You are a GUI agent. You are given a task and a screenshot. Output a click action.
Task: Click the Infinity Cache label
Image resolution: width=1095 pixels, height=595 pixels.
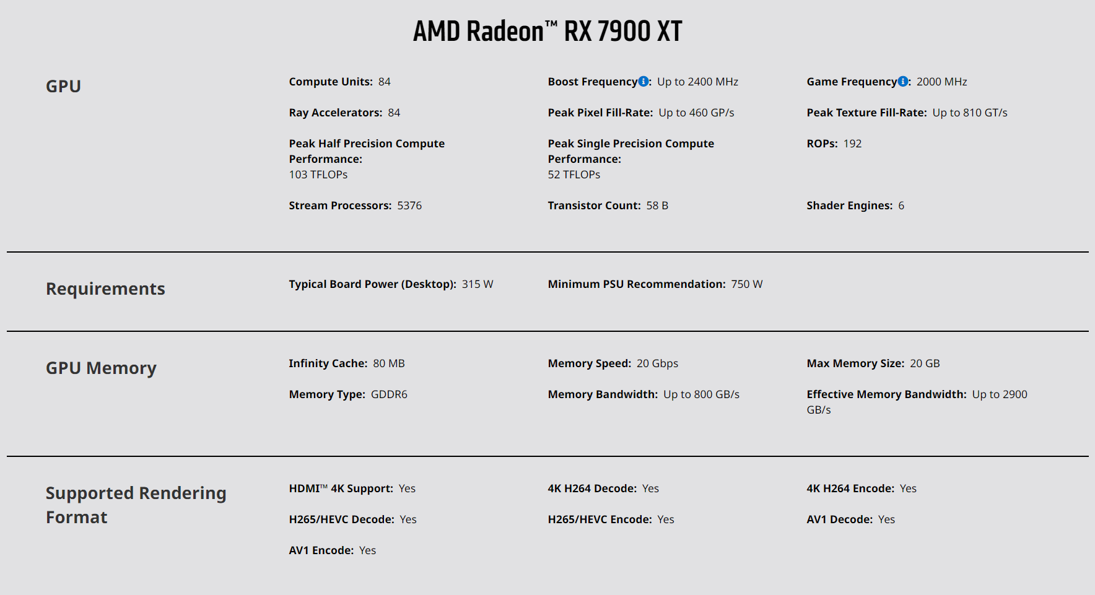[x=328, y=363]
